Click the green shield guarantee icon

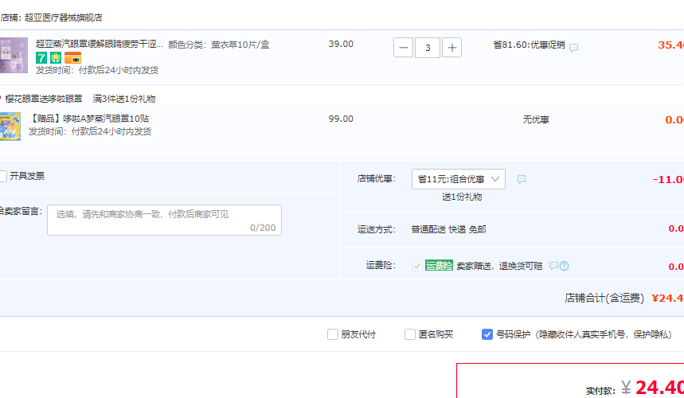(56, 57)
